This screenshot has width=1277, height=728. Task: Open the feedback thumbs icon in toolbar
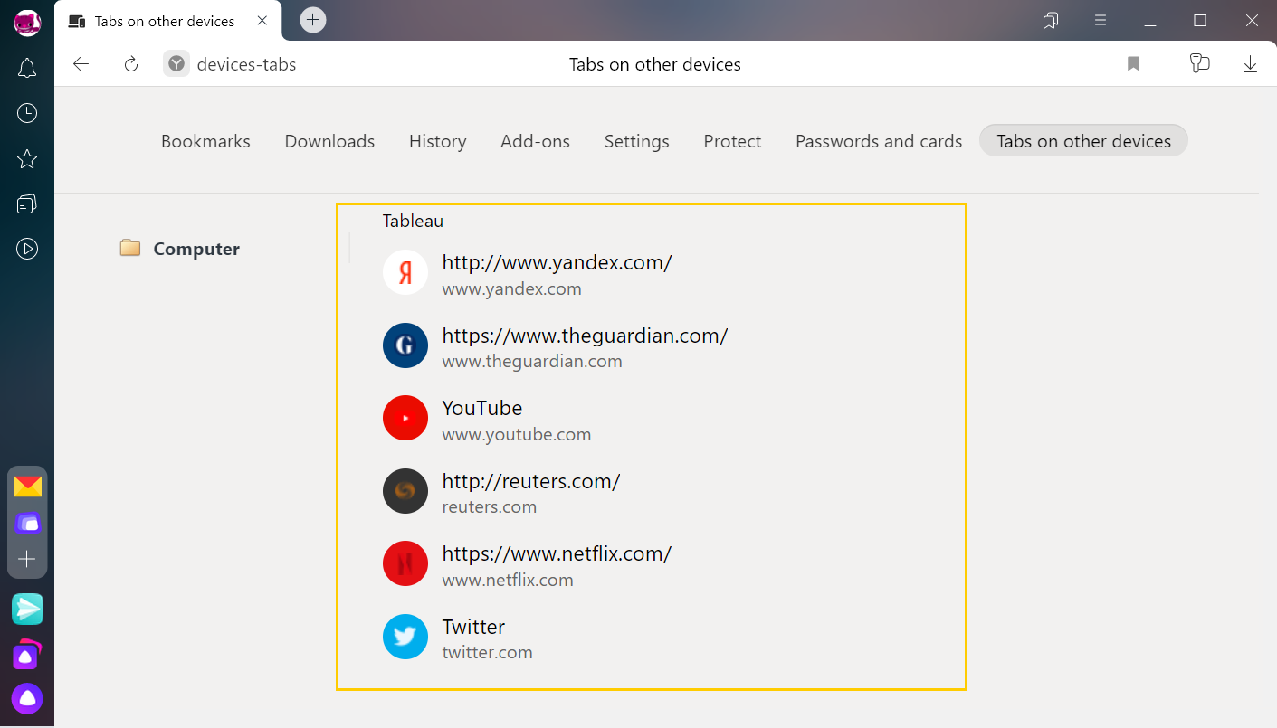tap(1199, 63)
